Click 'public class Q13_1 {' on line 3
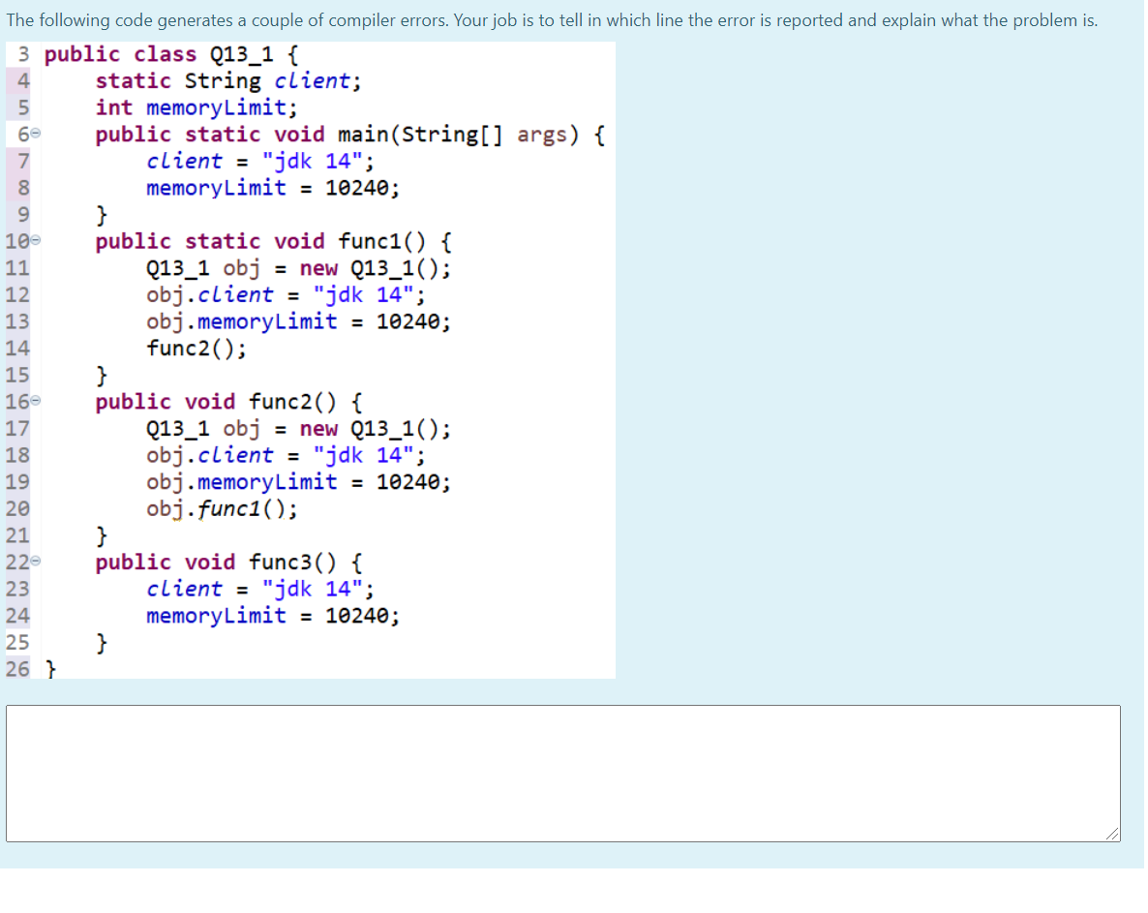Screen dimensions: 1148x913 click(x=171, y=54)
